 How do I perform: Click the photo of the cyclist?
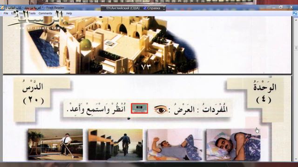[115, 144]
